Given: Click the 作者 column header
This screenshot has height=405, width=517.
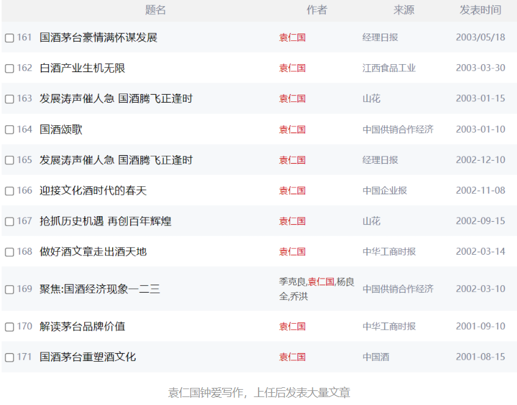Looking at the screenshot, I should [316, 10].
